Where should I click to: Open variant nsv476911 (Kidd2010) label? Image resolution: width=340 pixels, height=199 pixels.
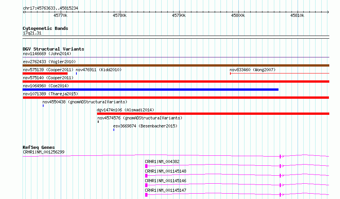(x=99, y=70)
